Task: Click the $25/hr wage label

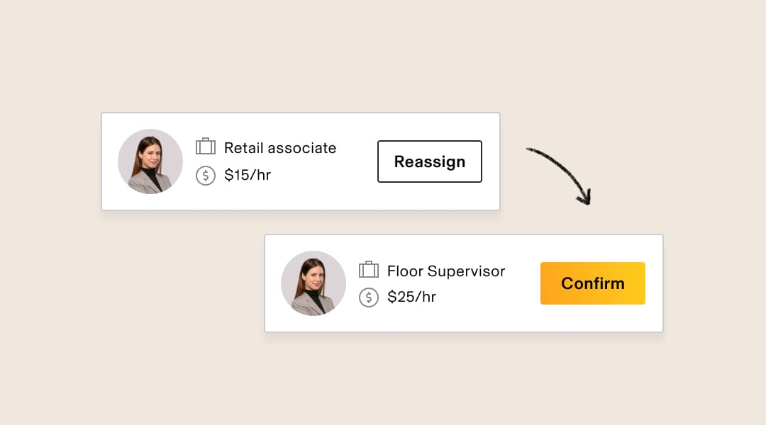Action: pos(411,297)
